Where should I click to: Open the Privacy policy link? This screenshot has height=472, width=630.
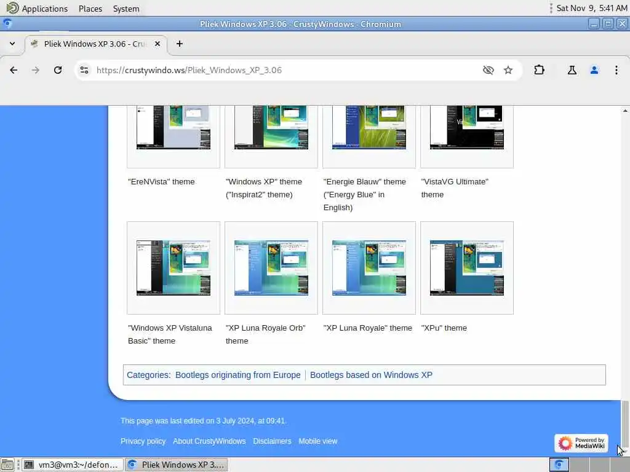pos(143,441)
